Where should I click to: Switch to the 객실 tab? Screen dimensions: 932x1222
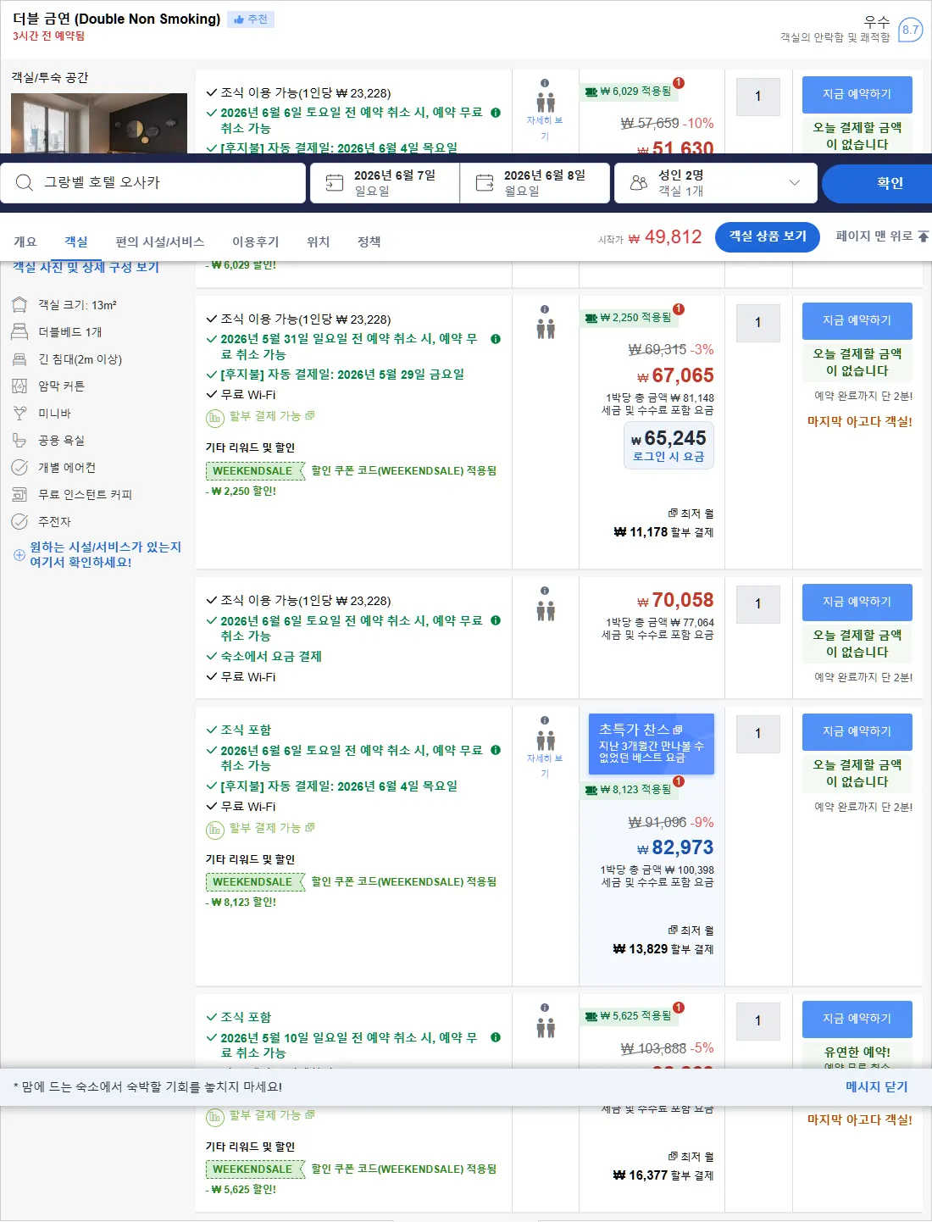point(76,242)
